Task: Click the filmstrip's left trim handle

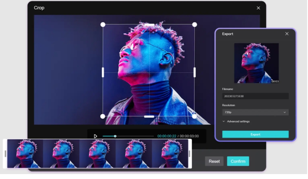Action: (x=5, y=154)
